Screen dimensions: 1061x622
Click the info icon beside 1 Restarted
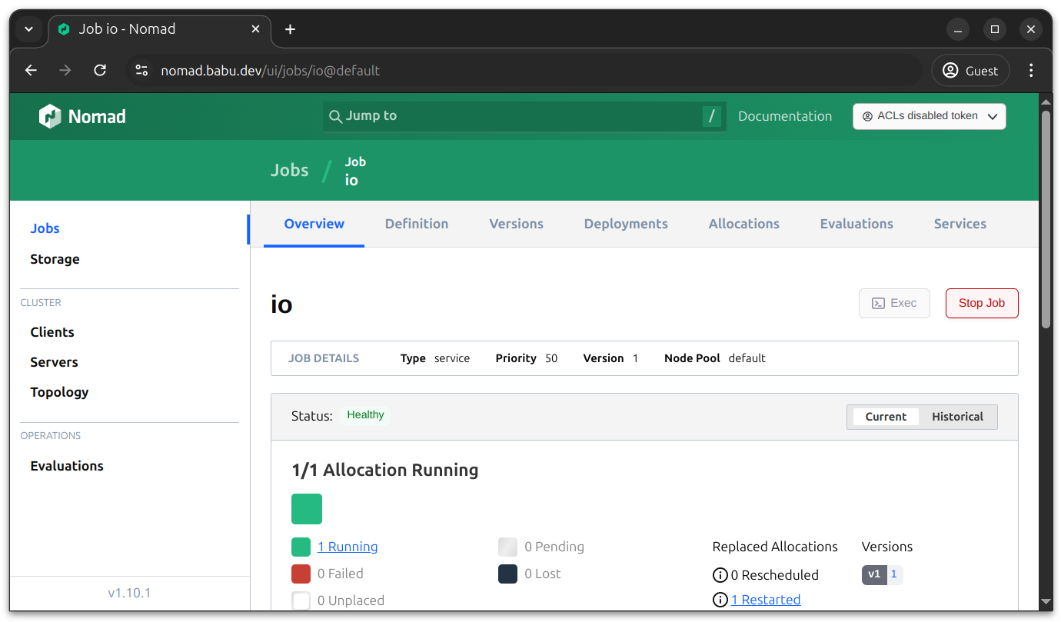(x=720, y=600)
